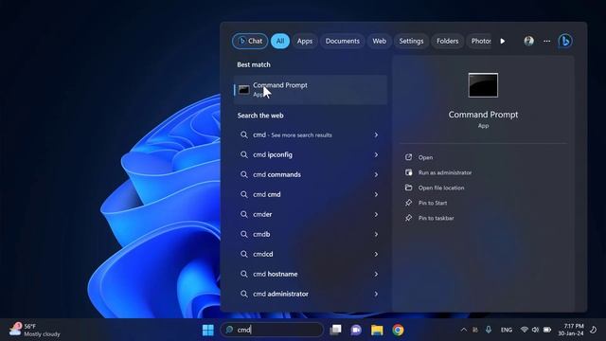Choose Pin to taskbar
Image resolution: width=606 pixels, height=341 pixels.
[436, 218]
